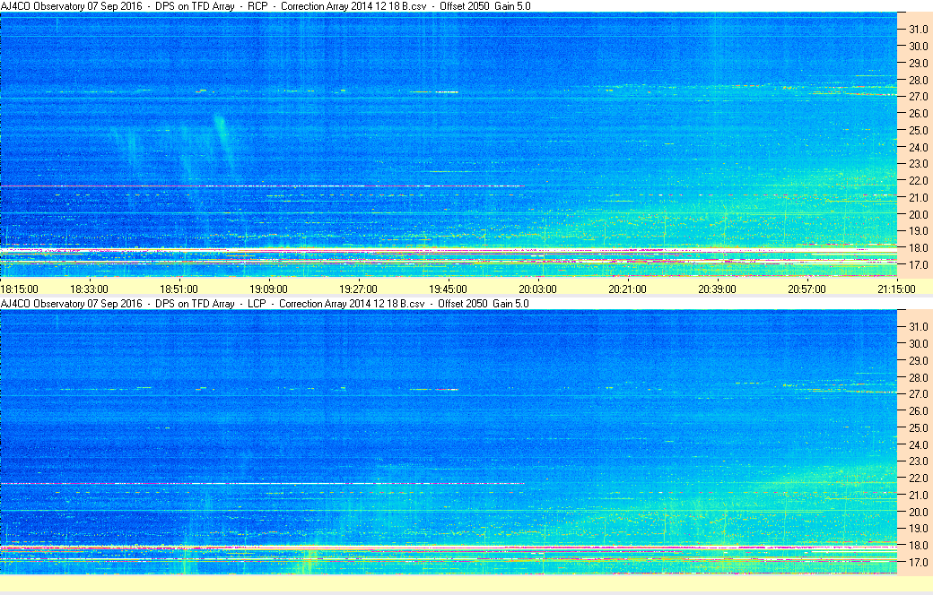Select the 18:15:00 time axis label

(x=20, y=289)
